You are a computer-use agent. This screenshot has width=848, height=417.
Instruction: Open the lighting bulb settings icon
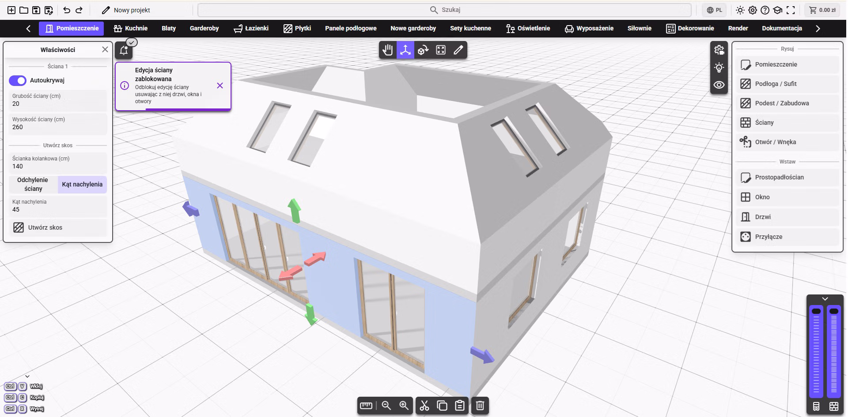coord(719,67)
